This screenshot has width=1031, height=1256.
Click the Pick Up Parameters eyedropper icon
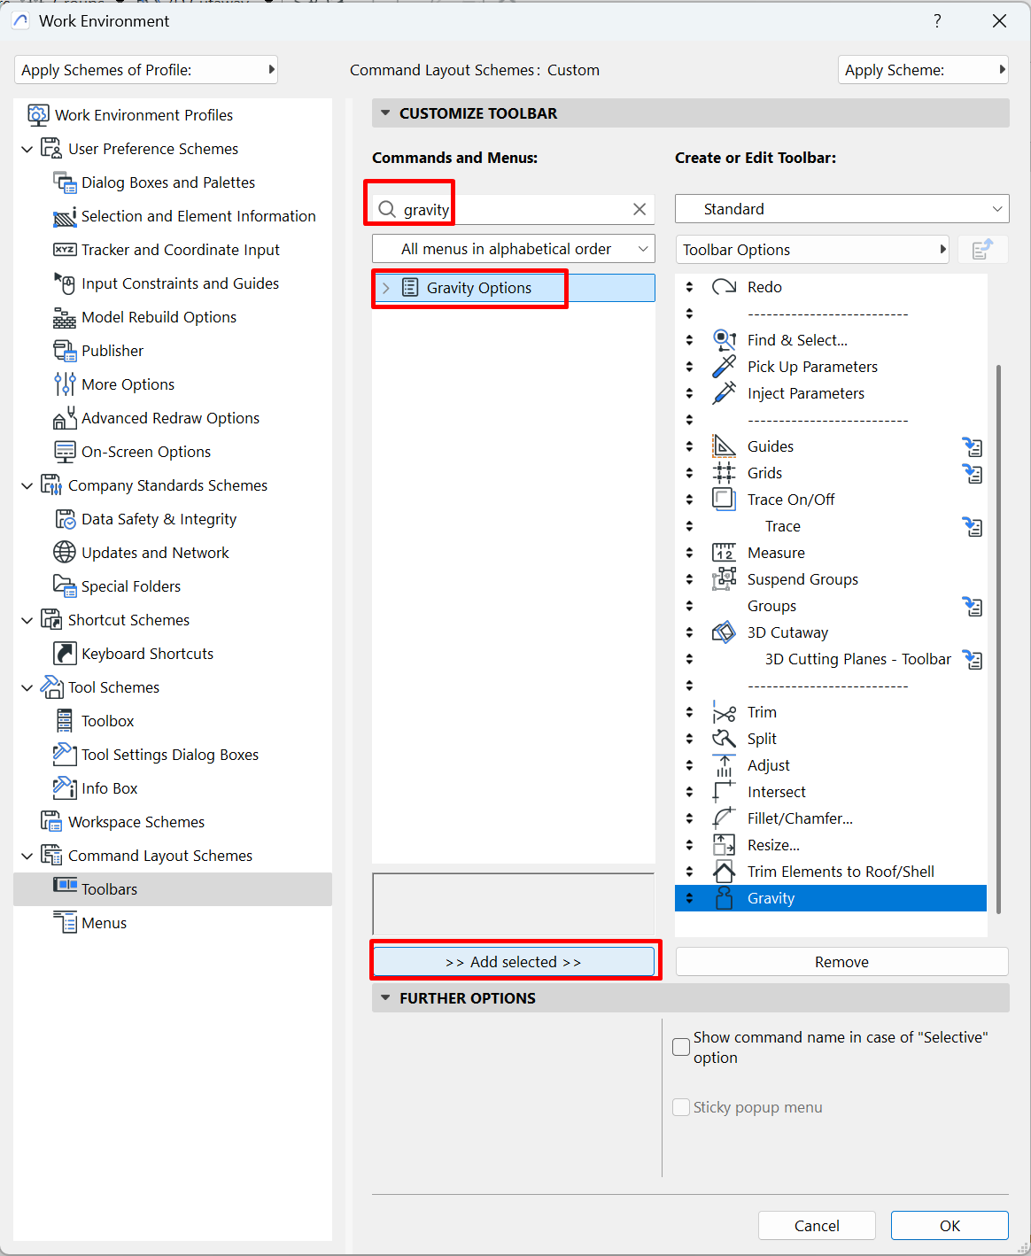click(x=724, y=367)
